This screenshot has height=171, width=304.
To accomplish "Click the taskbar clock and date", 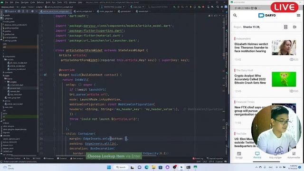I will pyautogui.click(x=293, y=167).
